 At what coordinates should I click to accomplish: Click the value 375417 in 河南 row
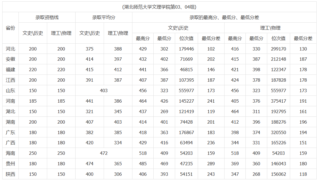(x=279, y=101)
